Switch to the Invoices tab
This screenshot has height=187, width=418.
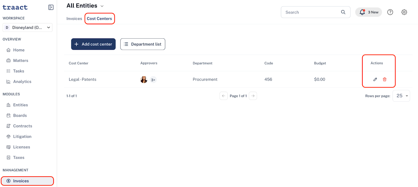point(74,19)
